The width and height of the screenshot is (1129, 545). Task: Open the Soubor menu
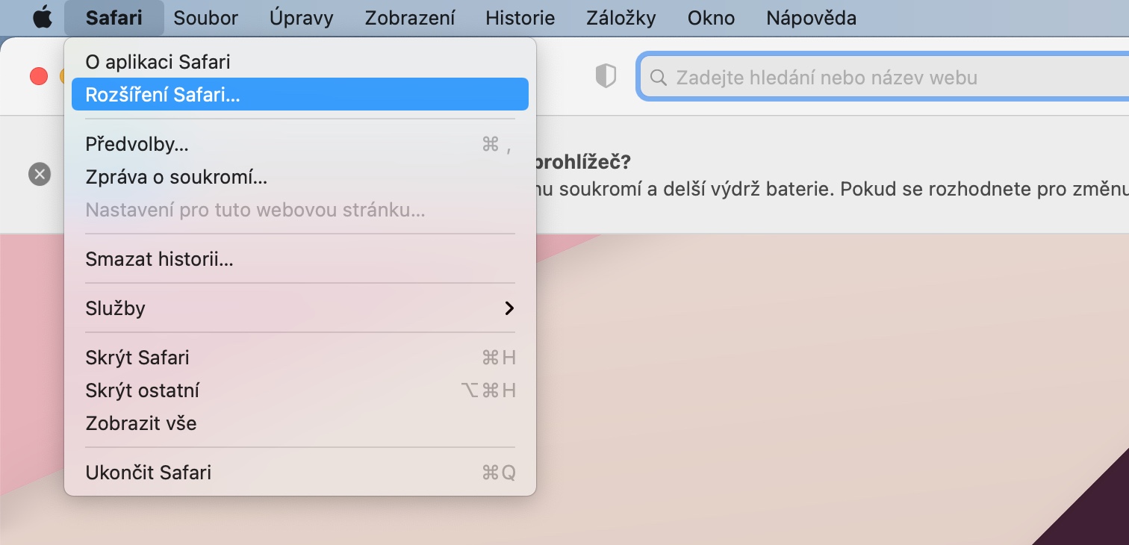tap(205, 18)
